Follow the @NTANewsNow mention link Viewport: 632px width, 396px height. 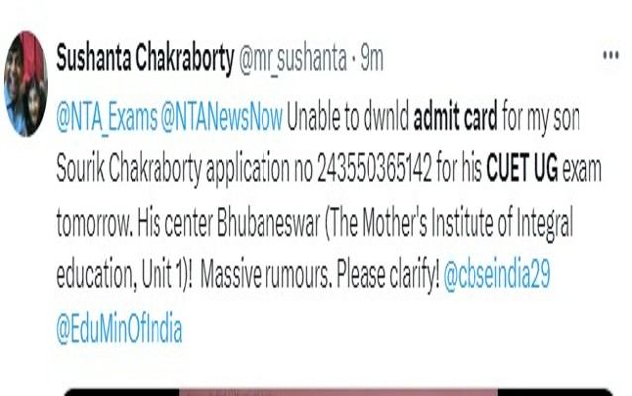(x=222, y=117)
